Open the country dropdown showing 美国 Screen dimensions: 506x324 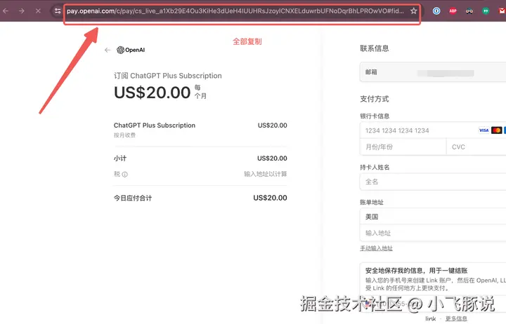click(433, 217)
